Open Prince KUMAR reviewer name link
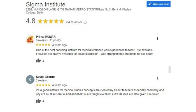Viewport: 196px width, 112px height. pos(46,37)
